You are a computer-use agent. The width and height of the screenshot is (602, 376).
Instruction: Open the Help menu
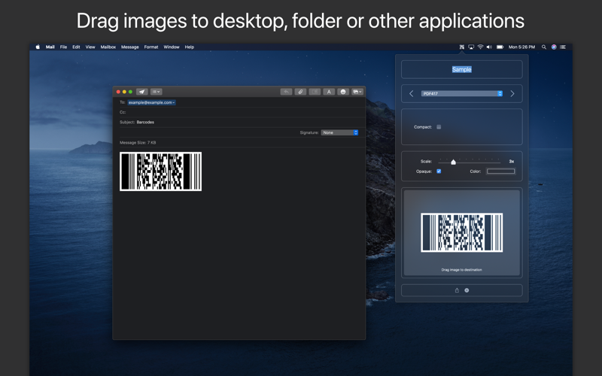tap(190, 47)
